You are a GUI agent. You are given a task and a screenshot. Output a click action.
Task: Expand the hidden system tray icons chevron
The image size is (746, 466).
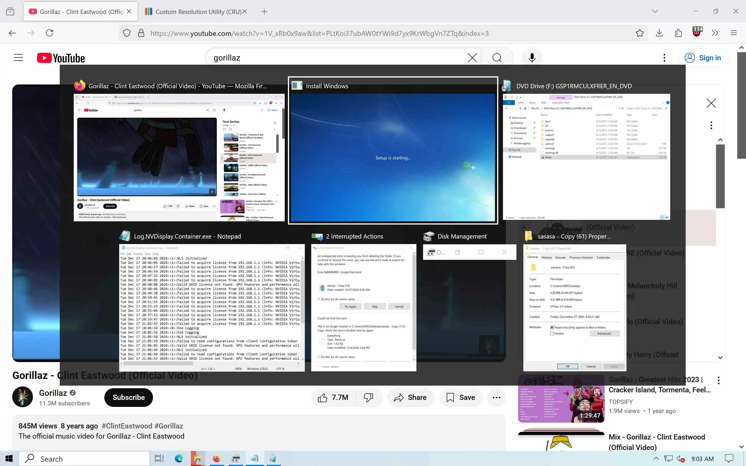(656, 458)
